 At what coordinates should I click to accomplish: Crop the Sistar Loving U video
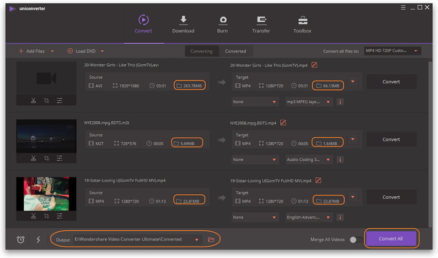point(47,216)
